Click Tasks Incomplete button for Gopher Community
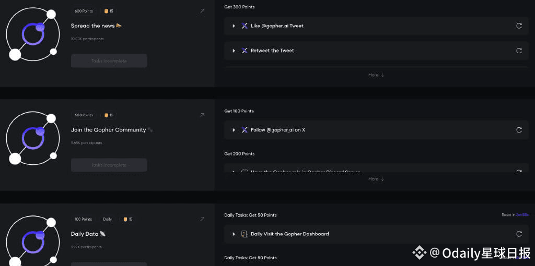 point(109,165)
